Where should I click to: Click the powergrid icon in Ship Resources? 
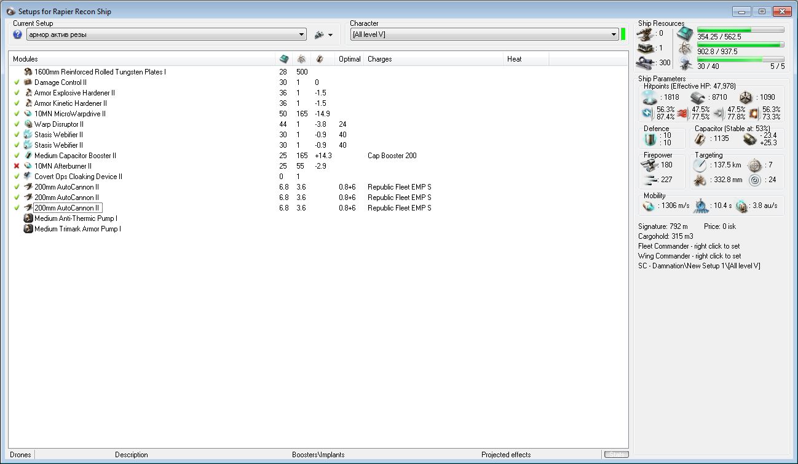point(685,49)
